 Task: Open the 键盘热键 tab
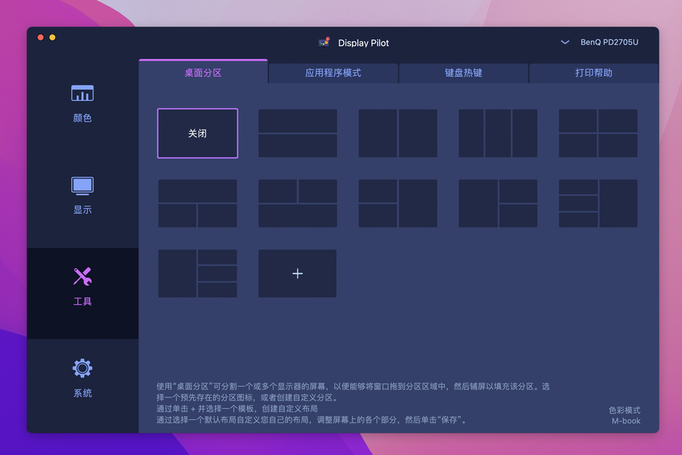[x=464, y=74]
